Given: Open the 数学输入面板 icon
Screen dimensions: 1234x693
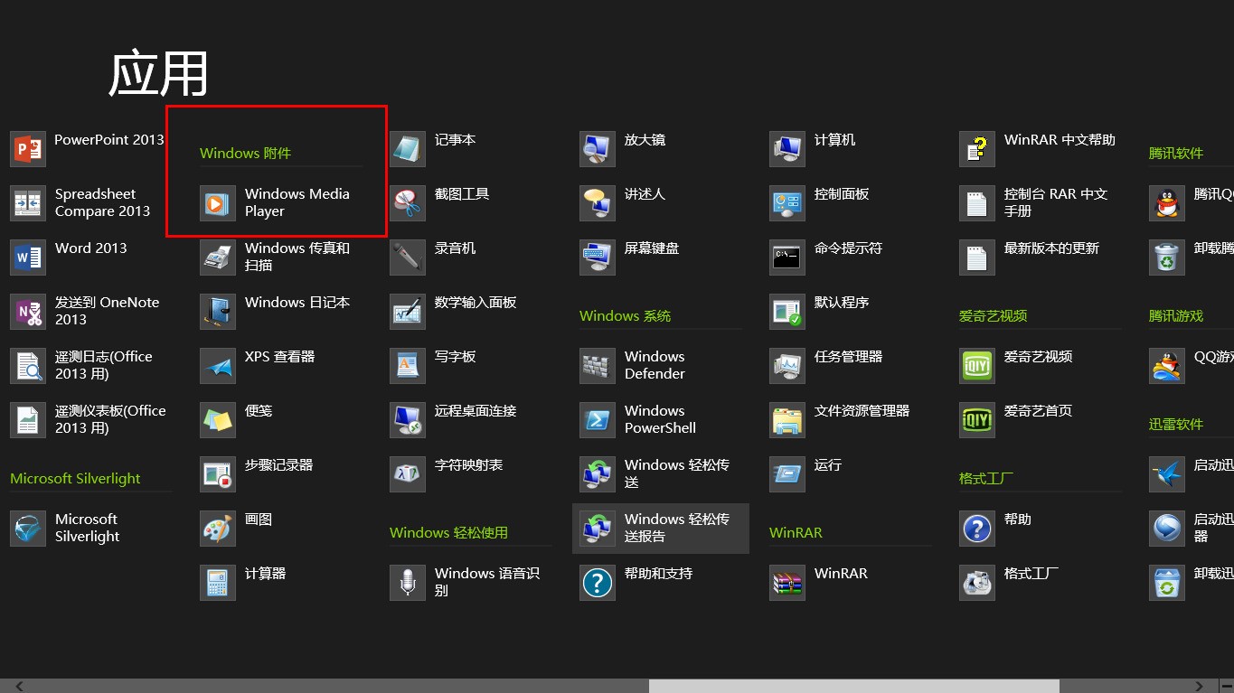Looking at the screenshot, I should [408, 312].
